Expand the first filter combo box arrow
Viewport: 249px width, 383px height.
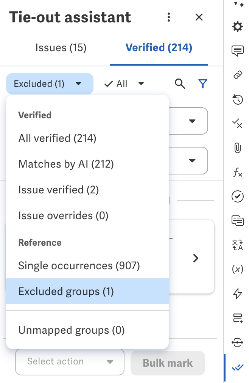tap(192, 121)
